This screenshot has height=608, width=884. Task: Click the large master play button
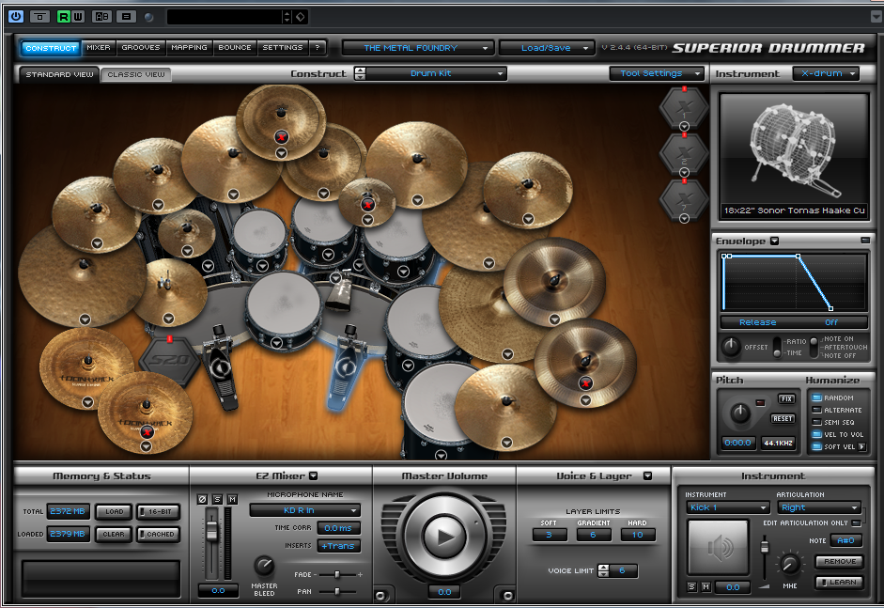(444, 537)
